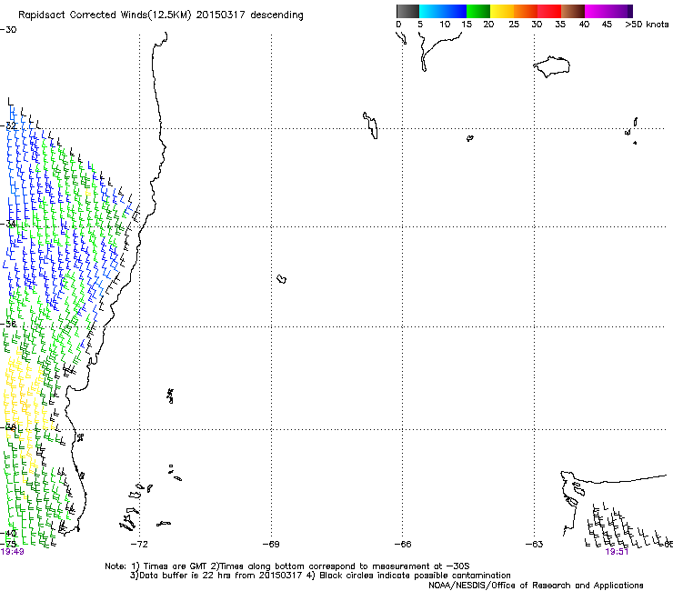The width and height of the screenshot is (673, 591).
Task: Click the NOAA/NESDIS credit line
Action: tap(536, 586)
